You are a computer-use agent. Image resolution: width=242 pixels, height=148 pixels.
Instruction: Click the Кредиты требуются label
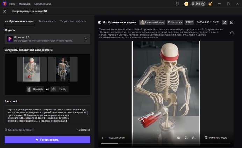click(x=20, y=130)
